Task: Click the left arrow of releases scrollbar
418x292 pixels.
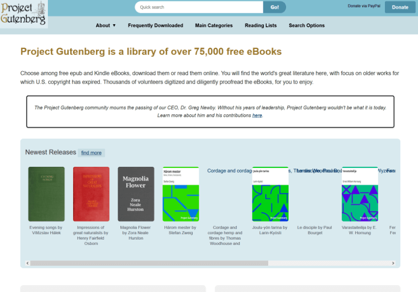Action: 28,263
